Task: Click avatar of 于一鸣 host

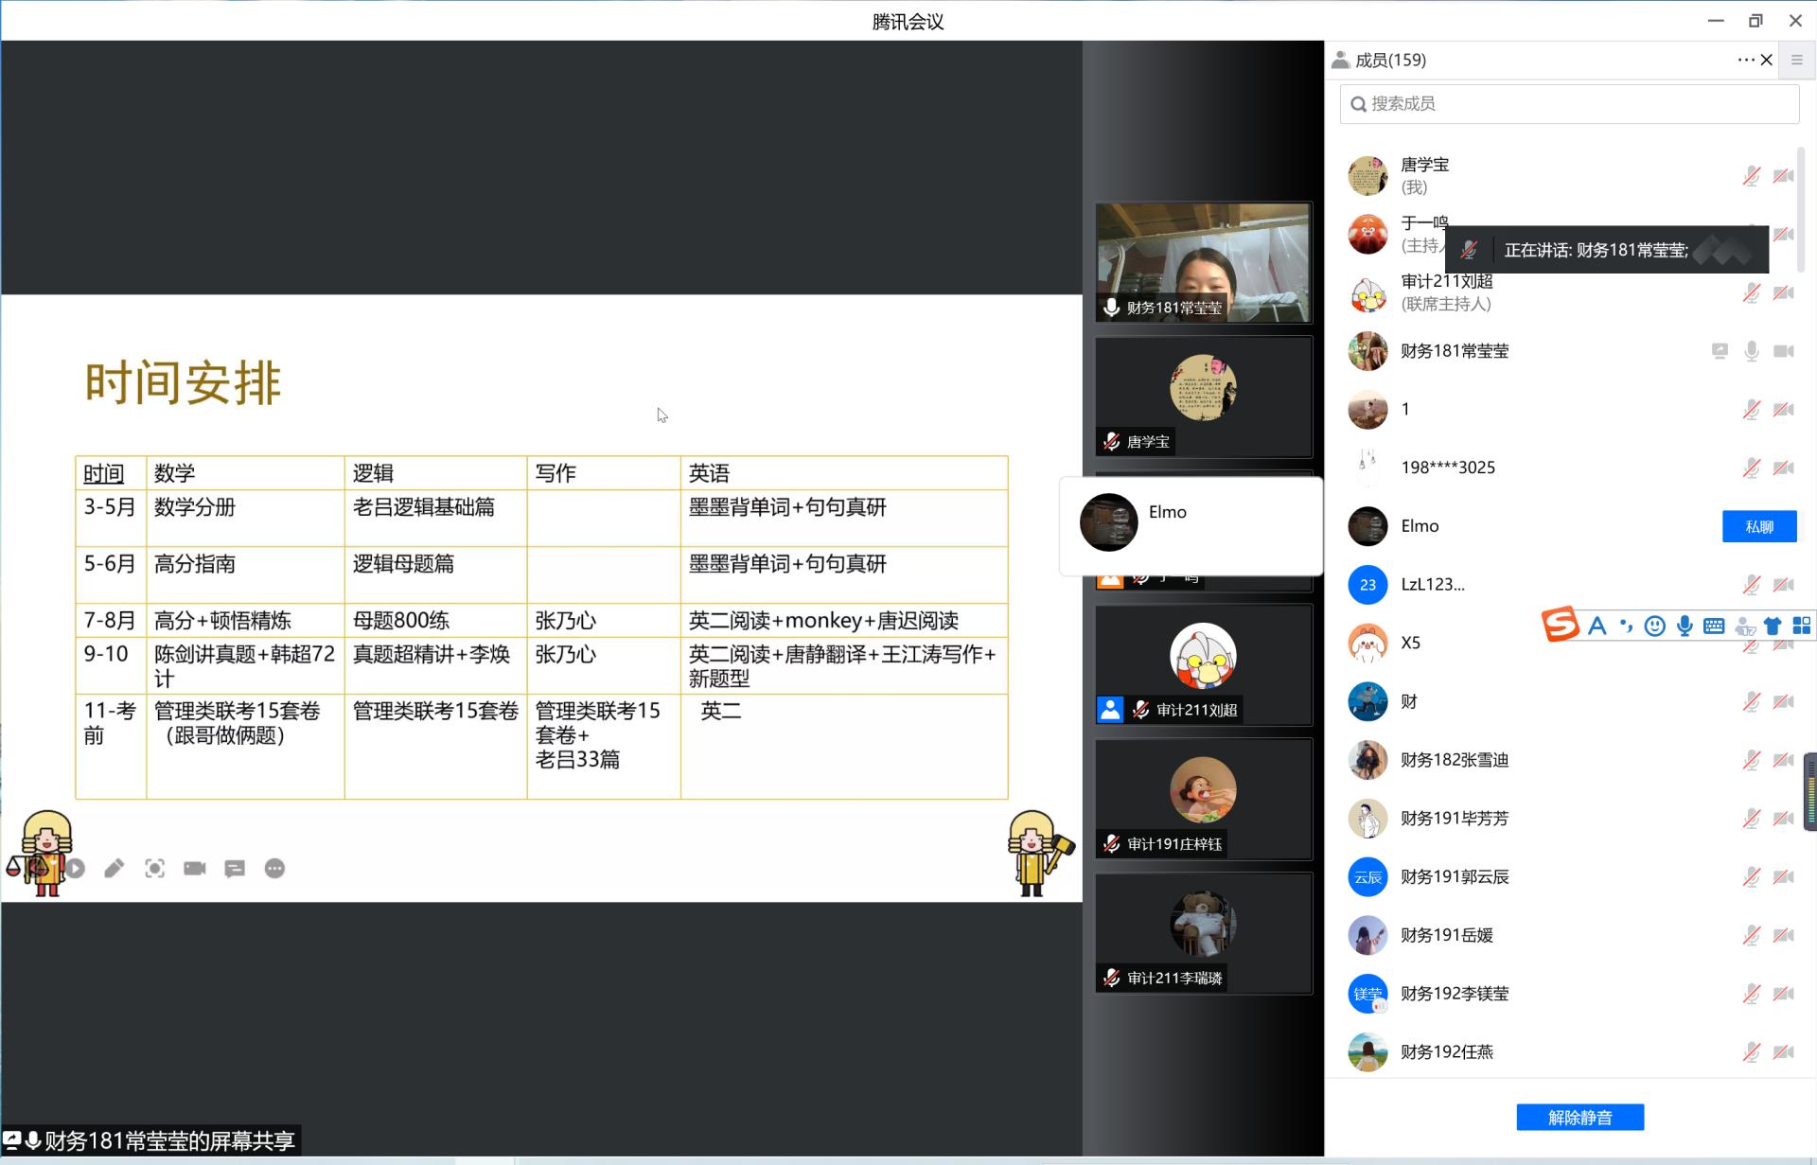Action: click(x=1367, y=235)
